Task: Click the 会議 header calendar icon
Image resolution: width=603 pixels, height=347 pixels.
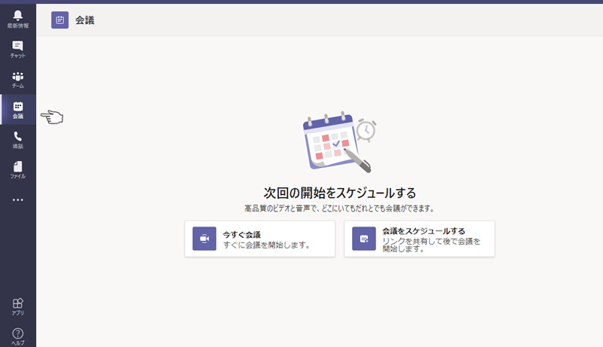Action: pos(60,20)
